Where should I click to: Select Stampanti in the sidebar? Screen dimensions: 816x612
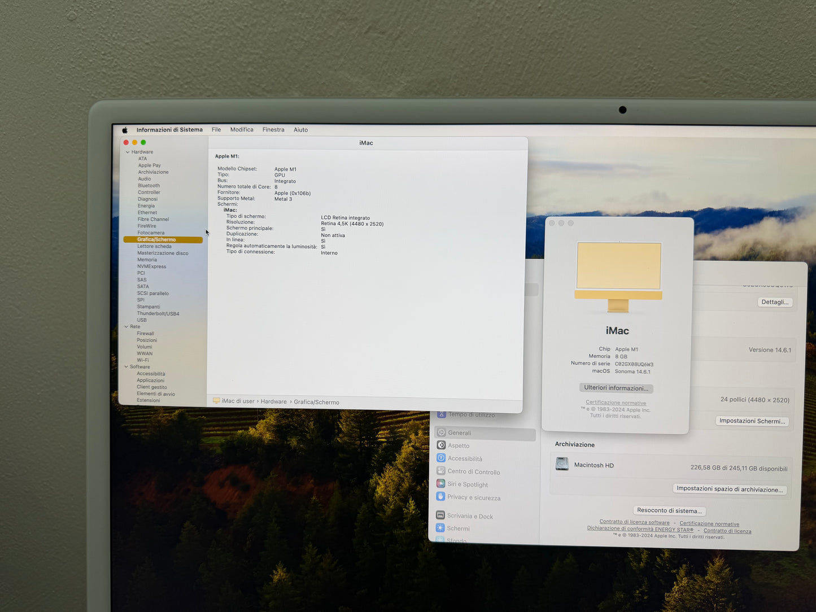(x=149, y=307)
